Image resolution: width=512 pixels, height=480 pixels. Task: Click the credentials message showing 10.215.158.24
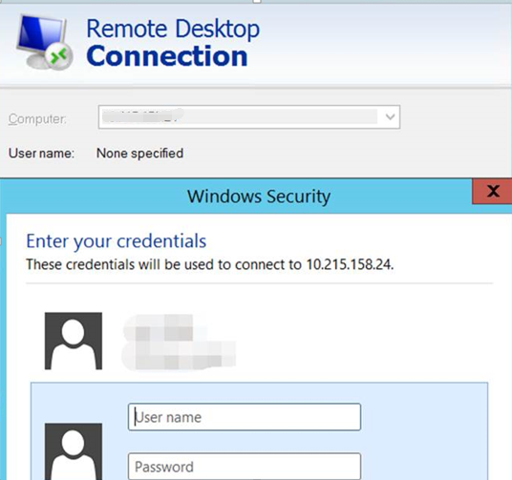pyautogui.click(x=210, y=264)
